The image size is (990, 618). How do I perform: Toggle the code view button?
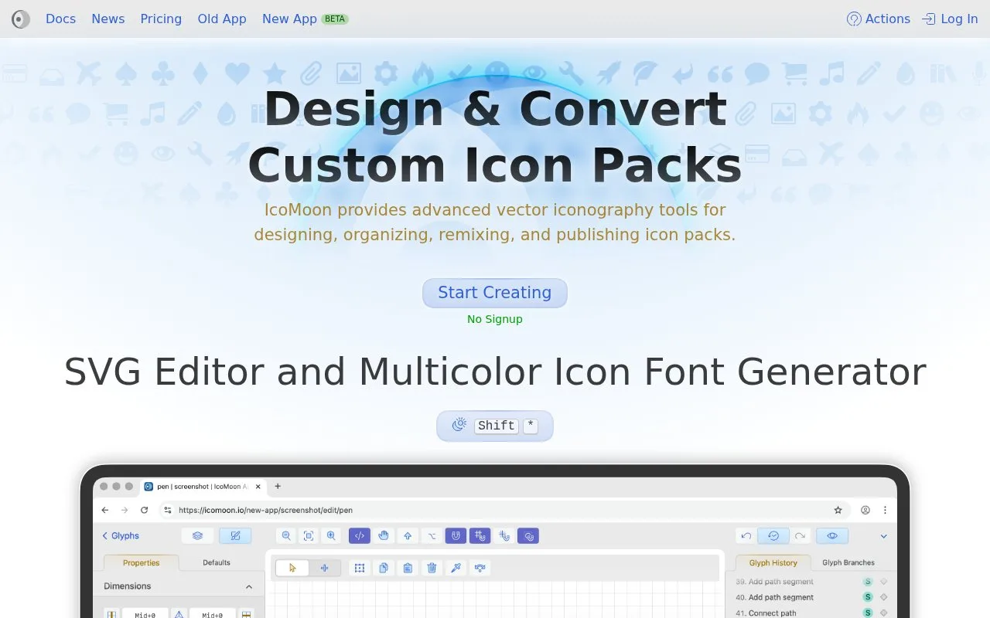(x=360, y=535)
